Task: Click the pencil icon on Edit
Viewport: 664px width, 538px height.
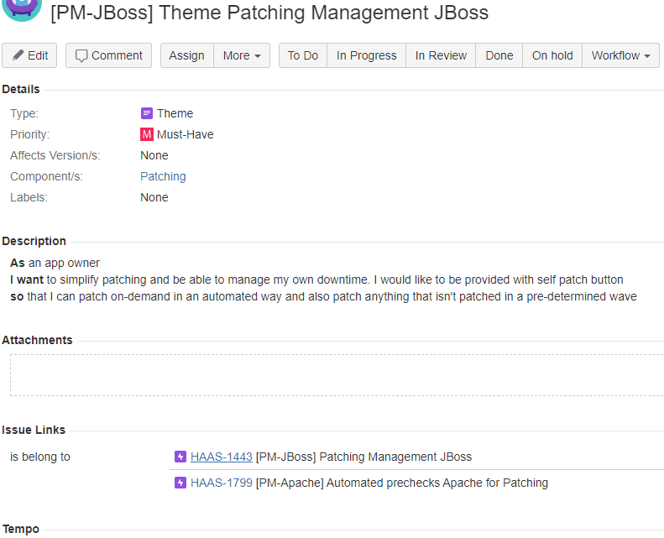Action: point(18,55)
